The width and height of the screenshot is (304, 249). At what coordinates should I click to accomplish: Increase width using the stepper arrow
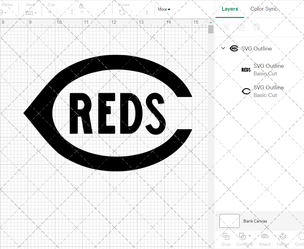tap(72, 11)
